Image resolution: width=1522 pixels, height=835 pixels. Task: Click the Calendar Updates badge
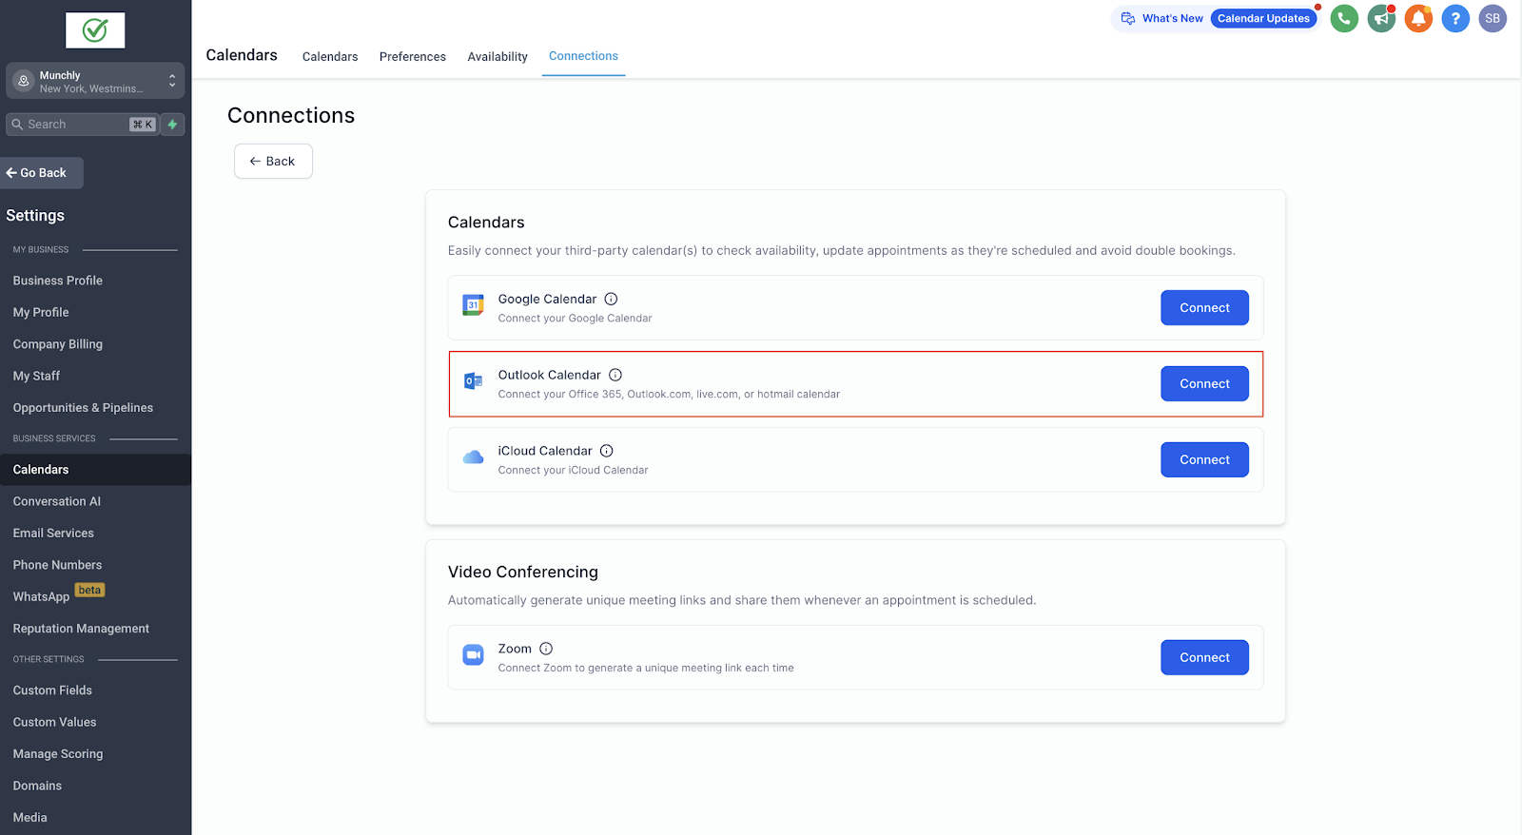[x=1263, y=18]
